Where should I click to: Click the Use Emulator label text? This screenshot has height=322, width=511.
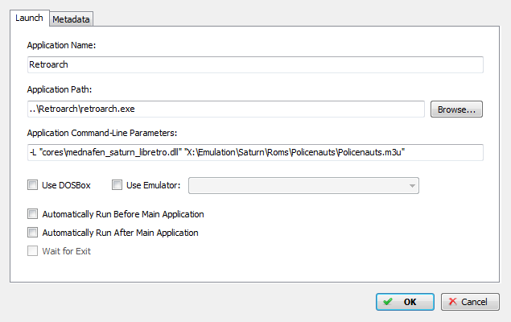click(x=153, y=185)
